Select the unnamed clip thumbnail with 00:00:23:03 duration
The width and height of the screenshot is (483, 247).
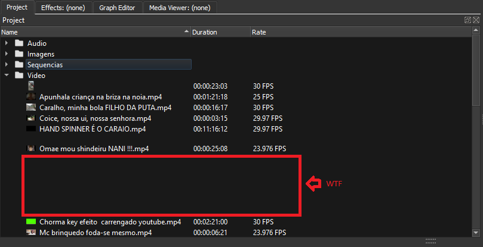click(31, 86)
